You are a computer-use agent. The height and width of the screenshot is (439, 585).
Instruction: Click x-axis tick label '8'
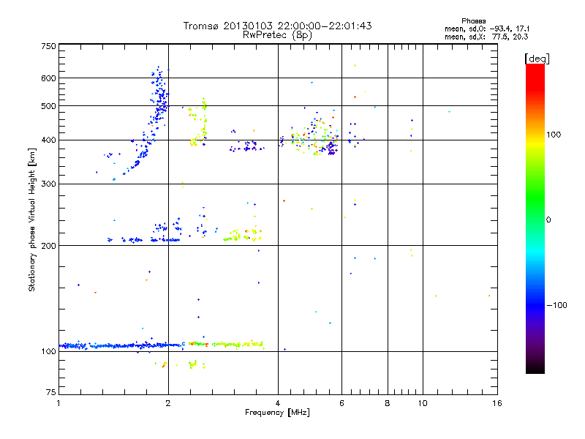point(388,403)
